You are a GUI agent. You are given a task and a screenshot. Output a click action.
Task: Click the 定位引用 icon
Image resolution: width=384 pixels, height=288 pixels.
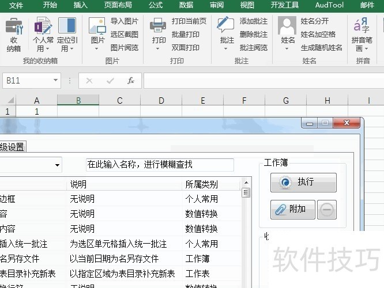(x=67, y=25)
